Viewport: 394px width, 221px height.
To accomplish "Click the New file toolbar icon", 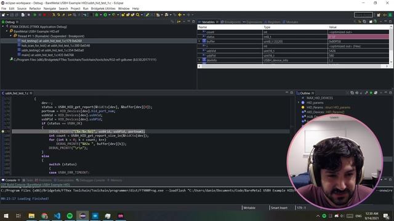I will point(3,15).
